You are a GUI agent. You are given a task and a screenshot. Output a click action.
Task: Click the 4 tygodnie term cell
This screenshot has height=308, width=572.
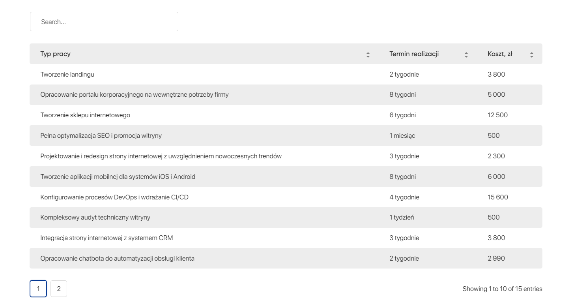404,197
